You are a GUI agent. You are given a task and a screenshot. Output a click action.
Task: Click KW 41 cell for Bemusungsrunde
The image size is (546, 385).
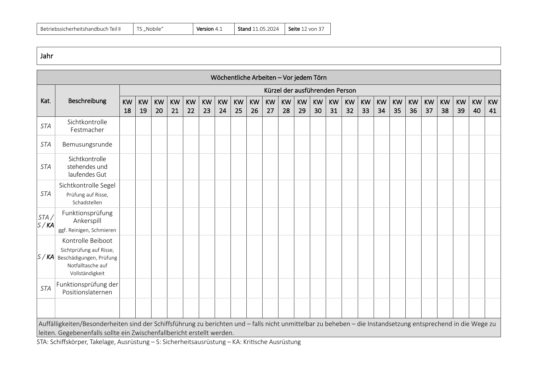coord(493,144)
